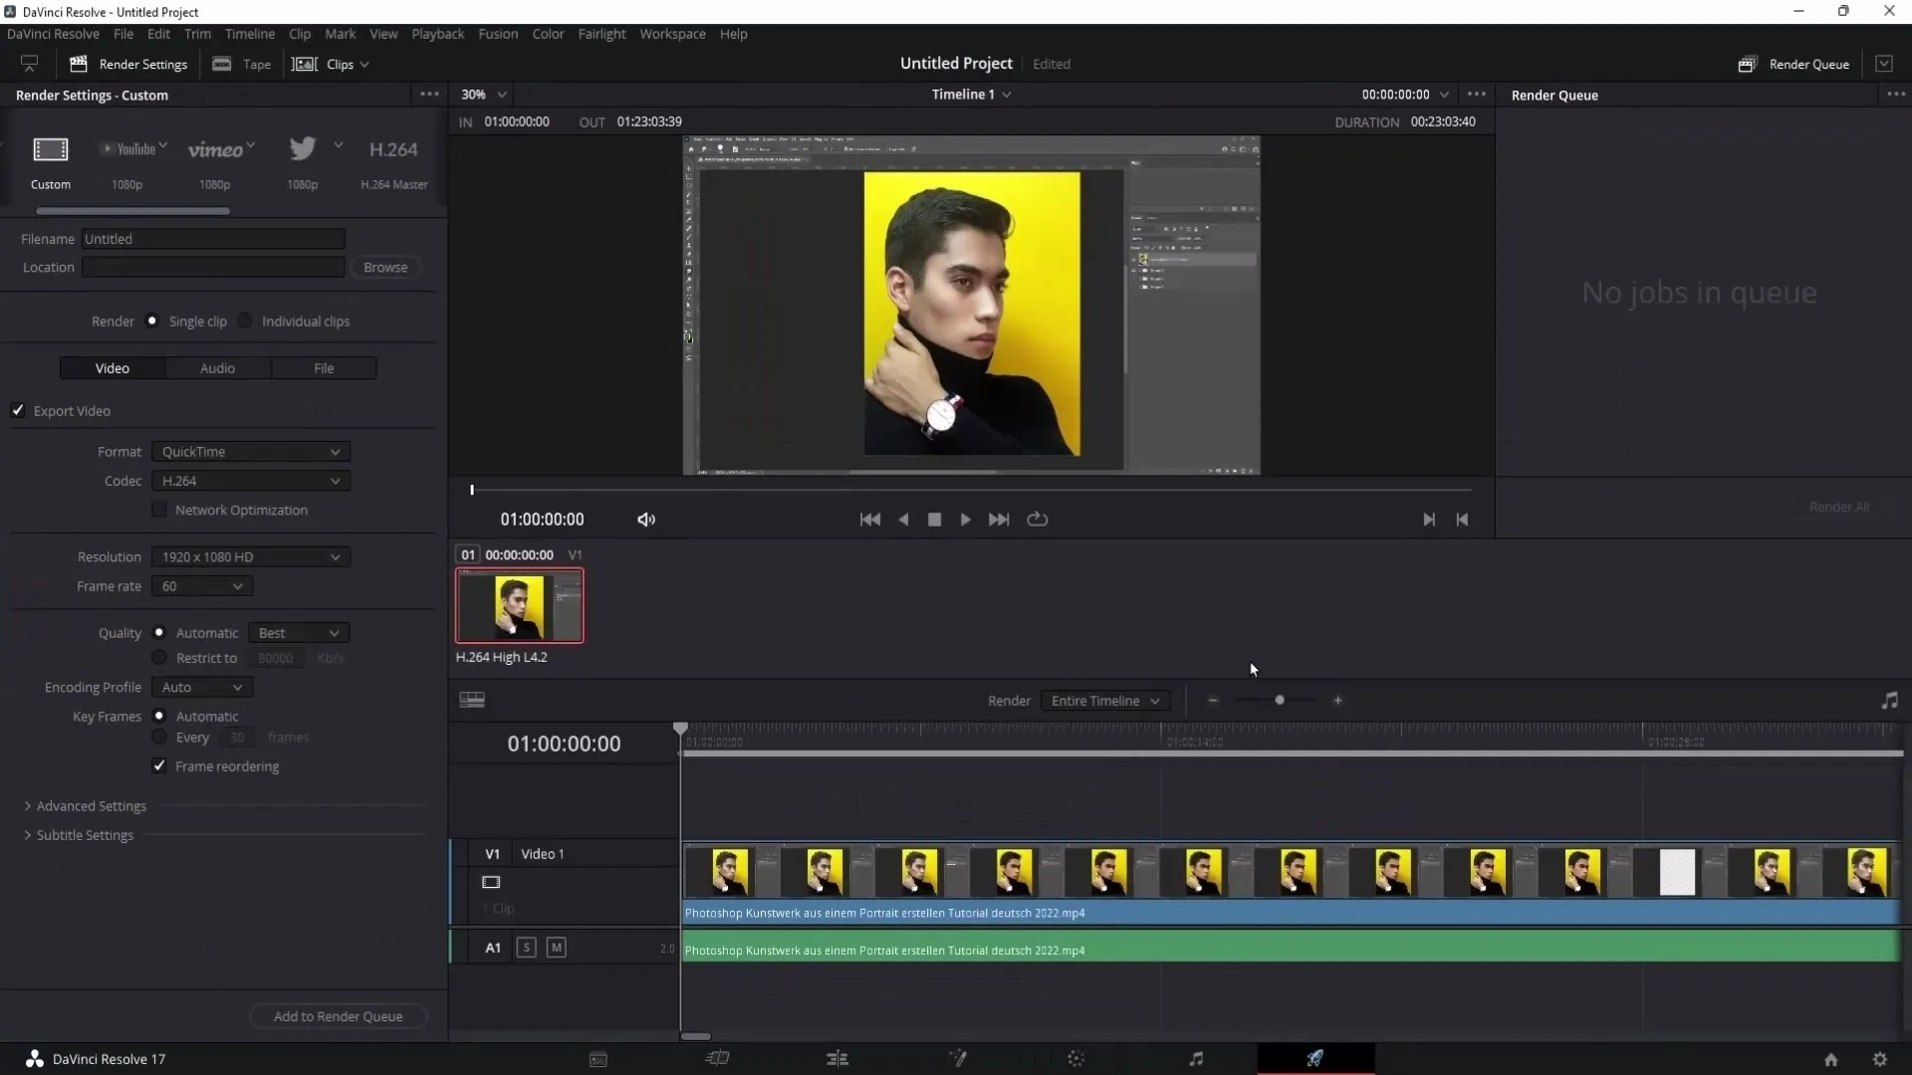Click the Add to Render Queue button
The image size is (1912, 1075).
tap(338, 1016)
